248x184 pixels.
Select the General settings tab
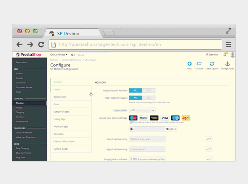(x=71, y=82)
